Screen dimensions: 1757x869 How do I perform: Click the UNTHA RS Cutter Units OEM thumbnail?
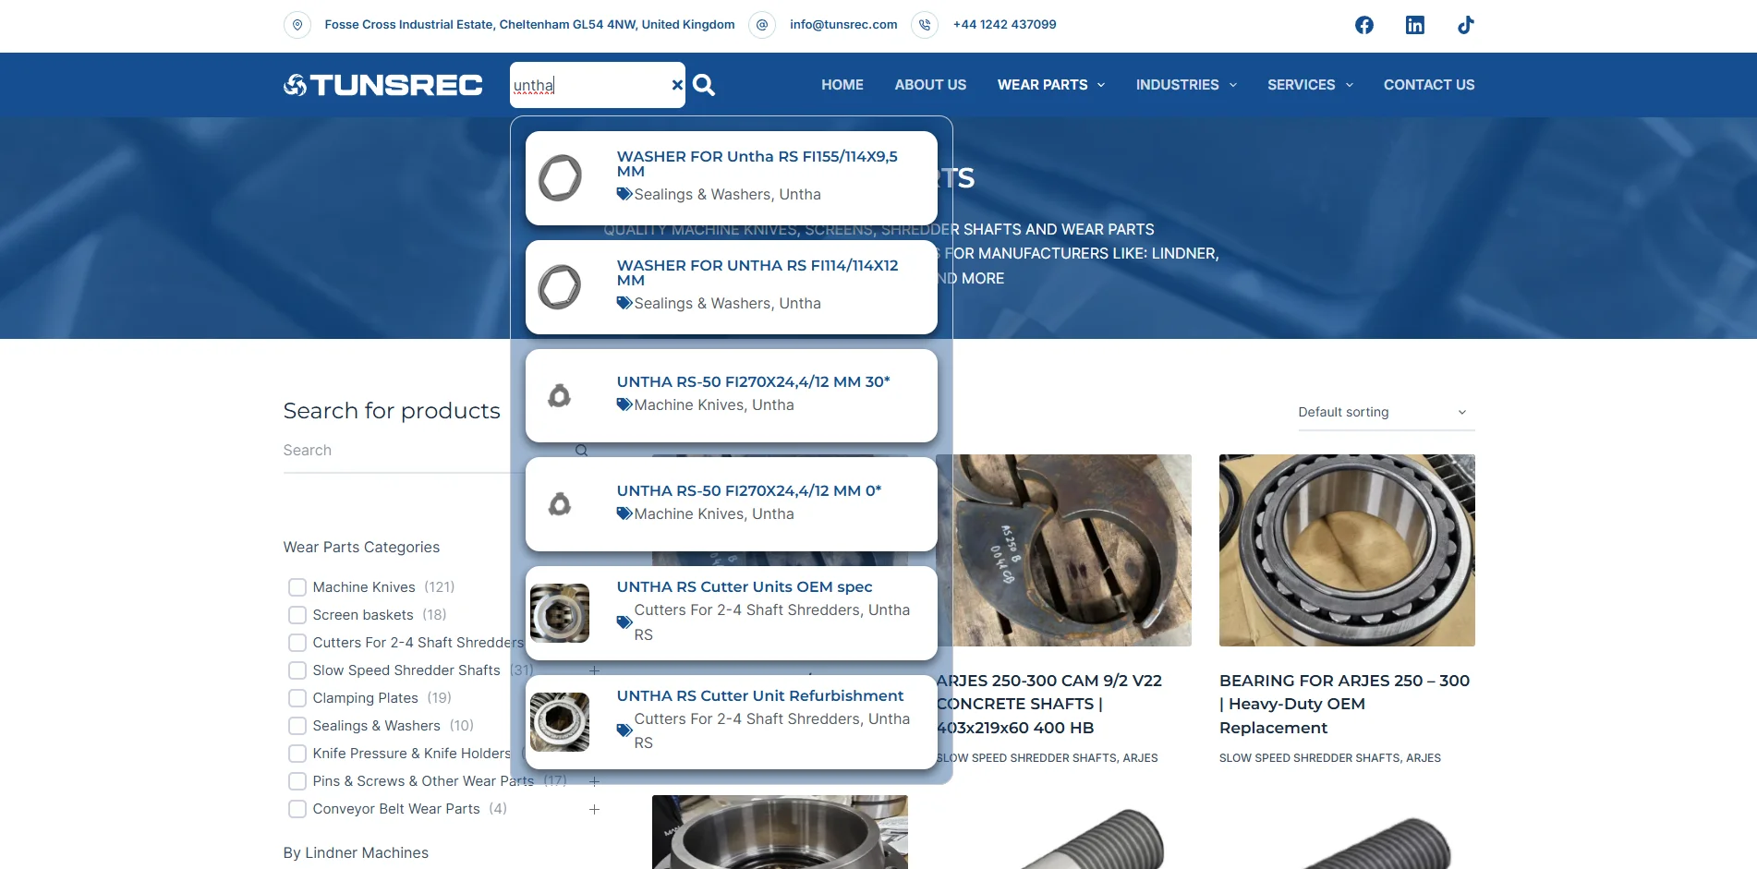click(x=560, y=613)
